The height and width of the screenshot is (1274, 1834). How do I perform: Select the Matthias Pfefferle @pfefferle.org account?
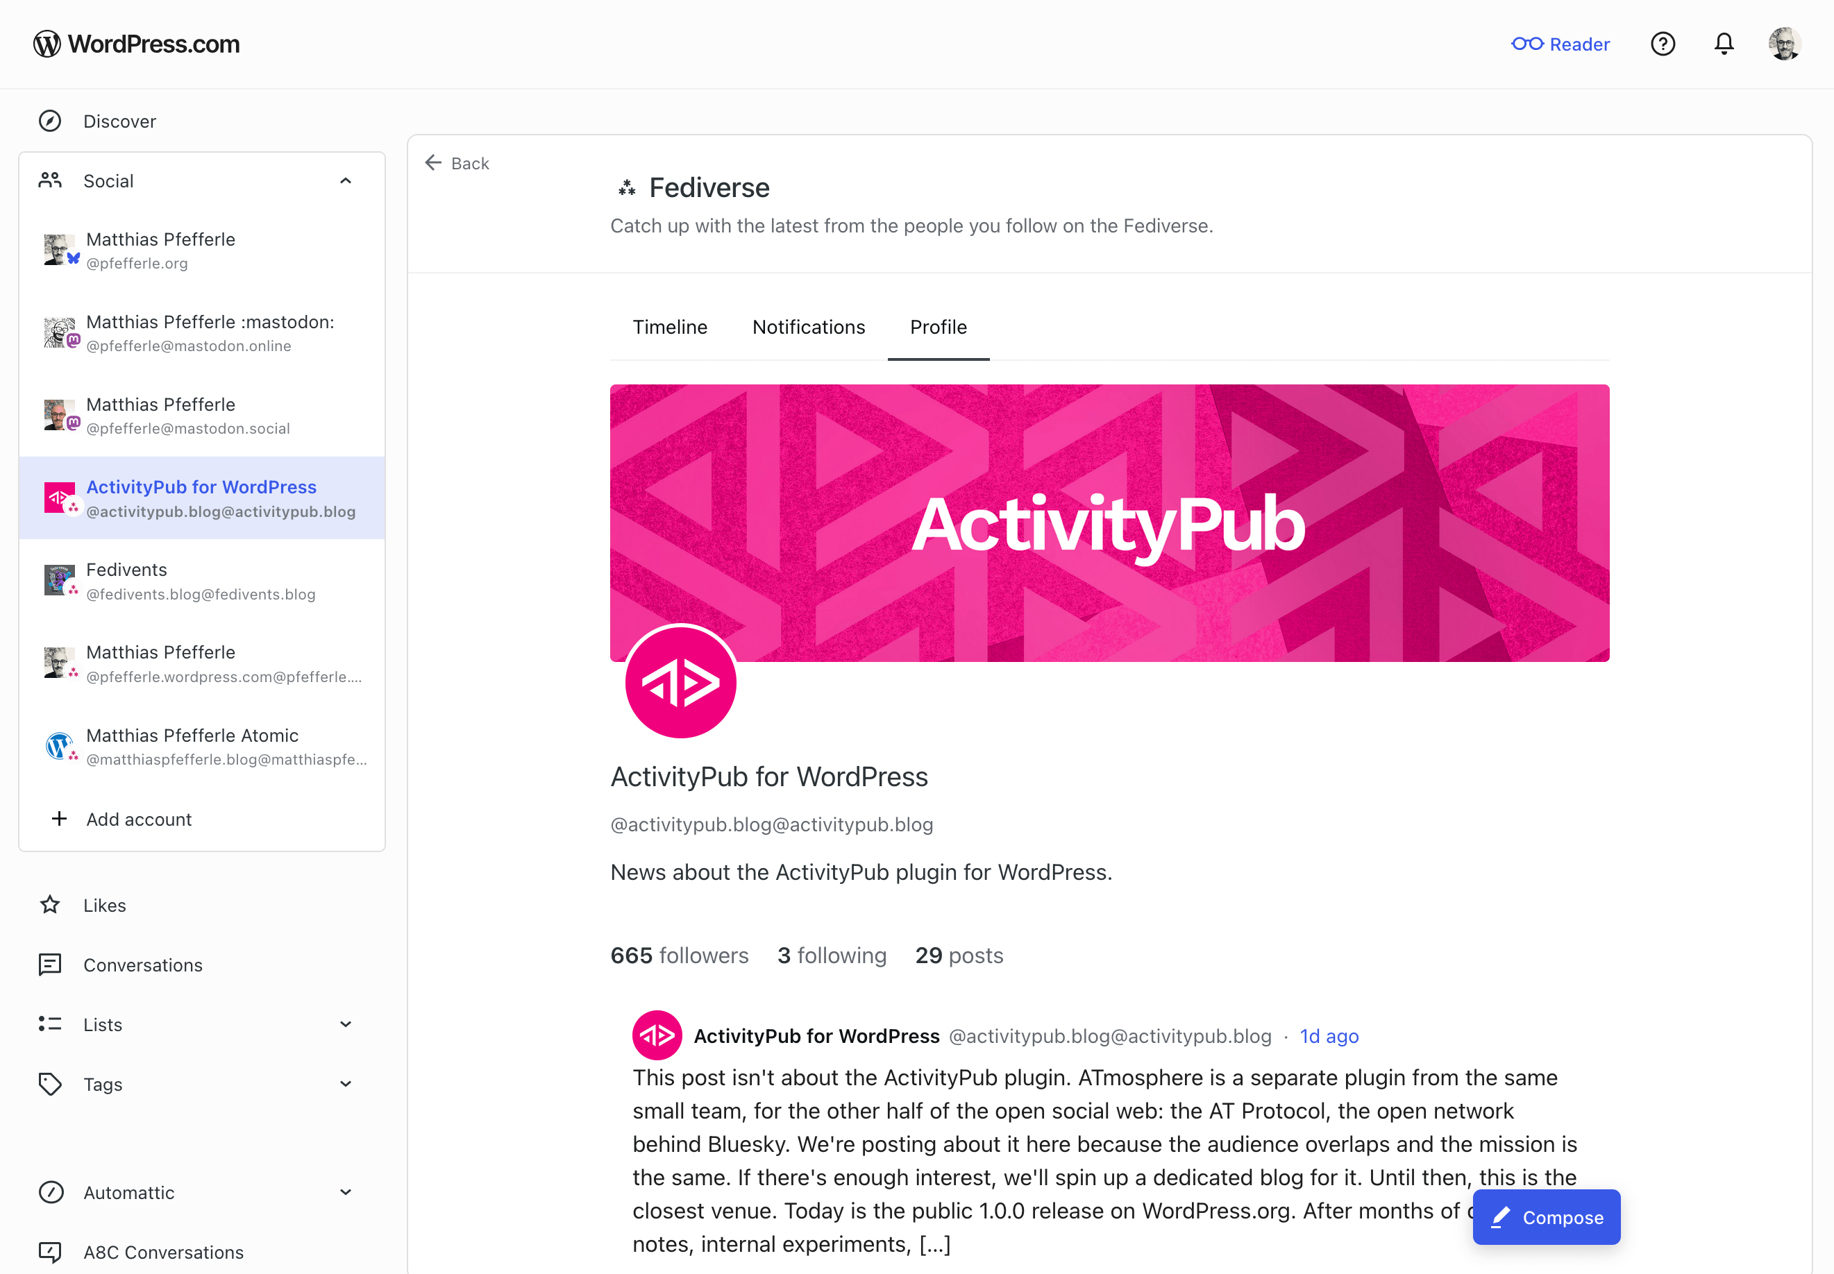point(201,250)
